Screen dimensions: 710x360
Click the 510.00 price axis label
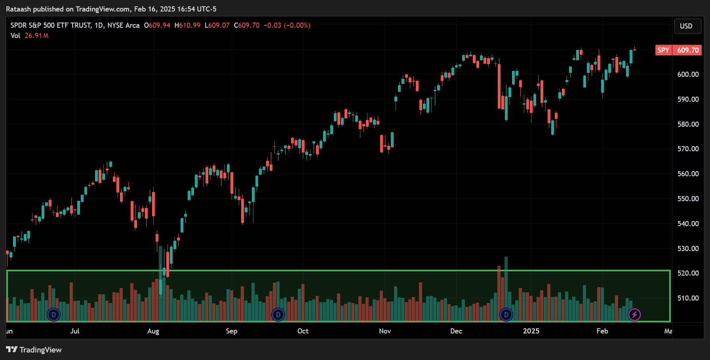tap(688, 298)
